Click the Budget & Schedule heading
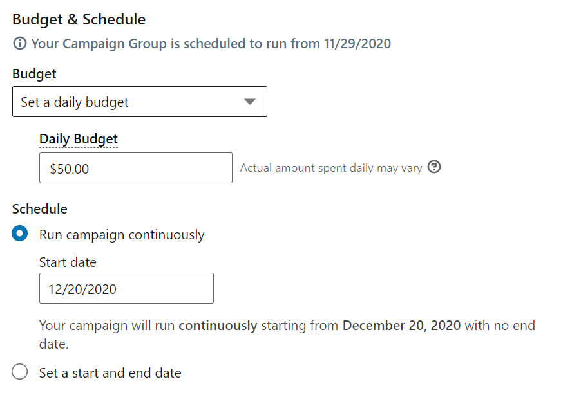This screenshot has height=395, width=581. (79, 19)
